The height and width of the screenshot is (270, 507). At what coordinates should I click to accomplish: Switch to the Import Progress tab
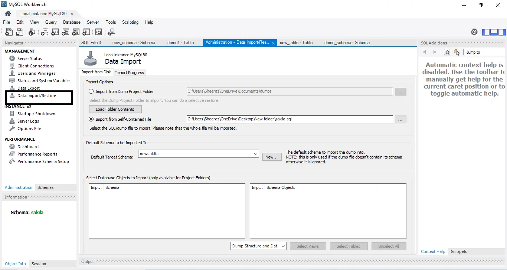point(129,73)
